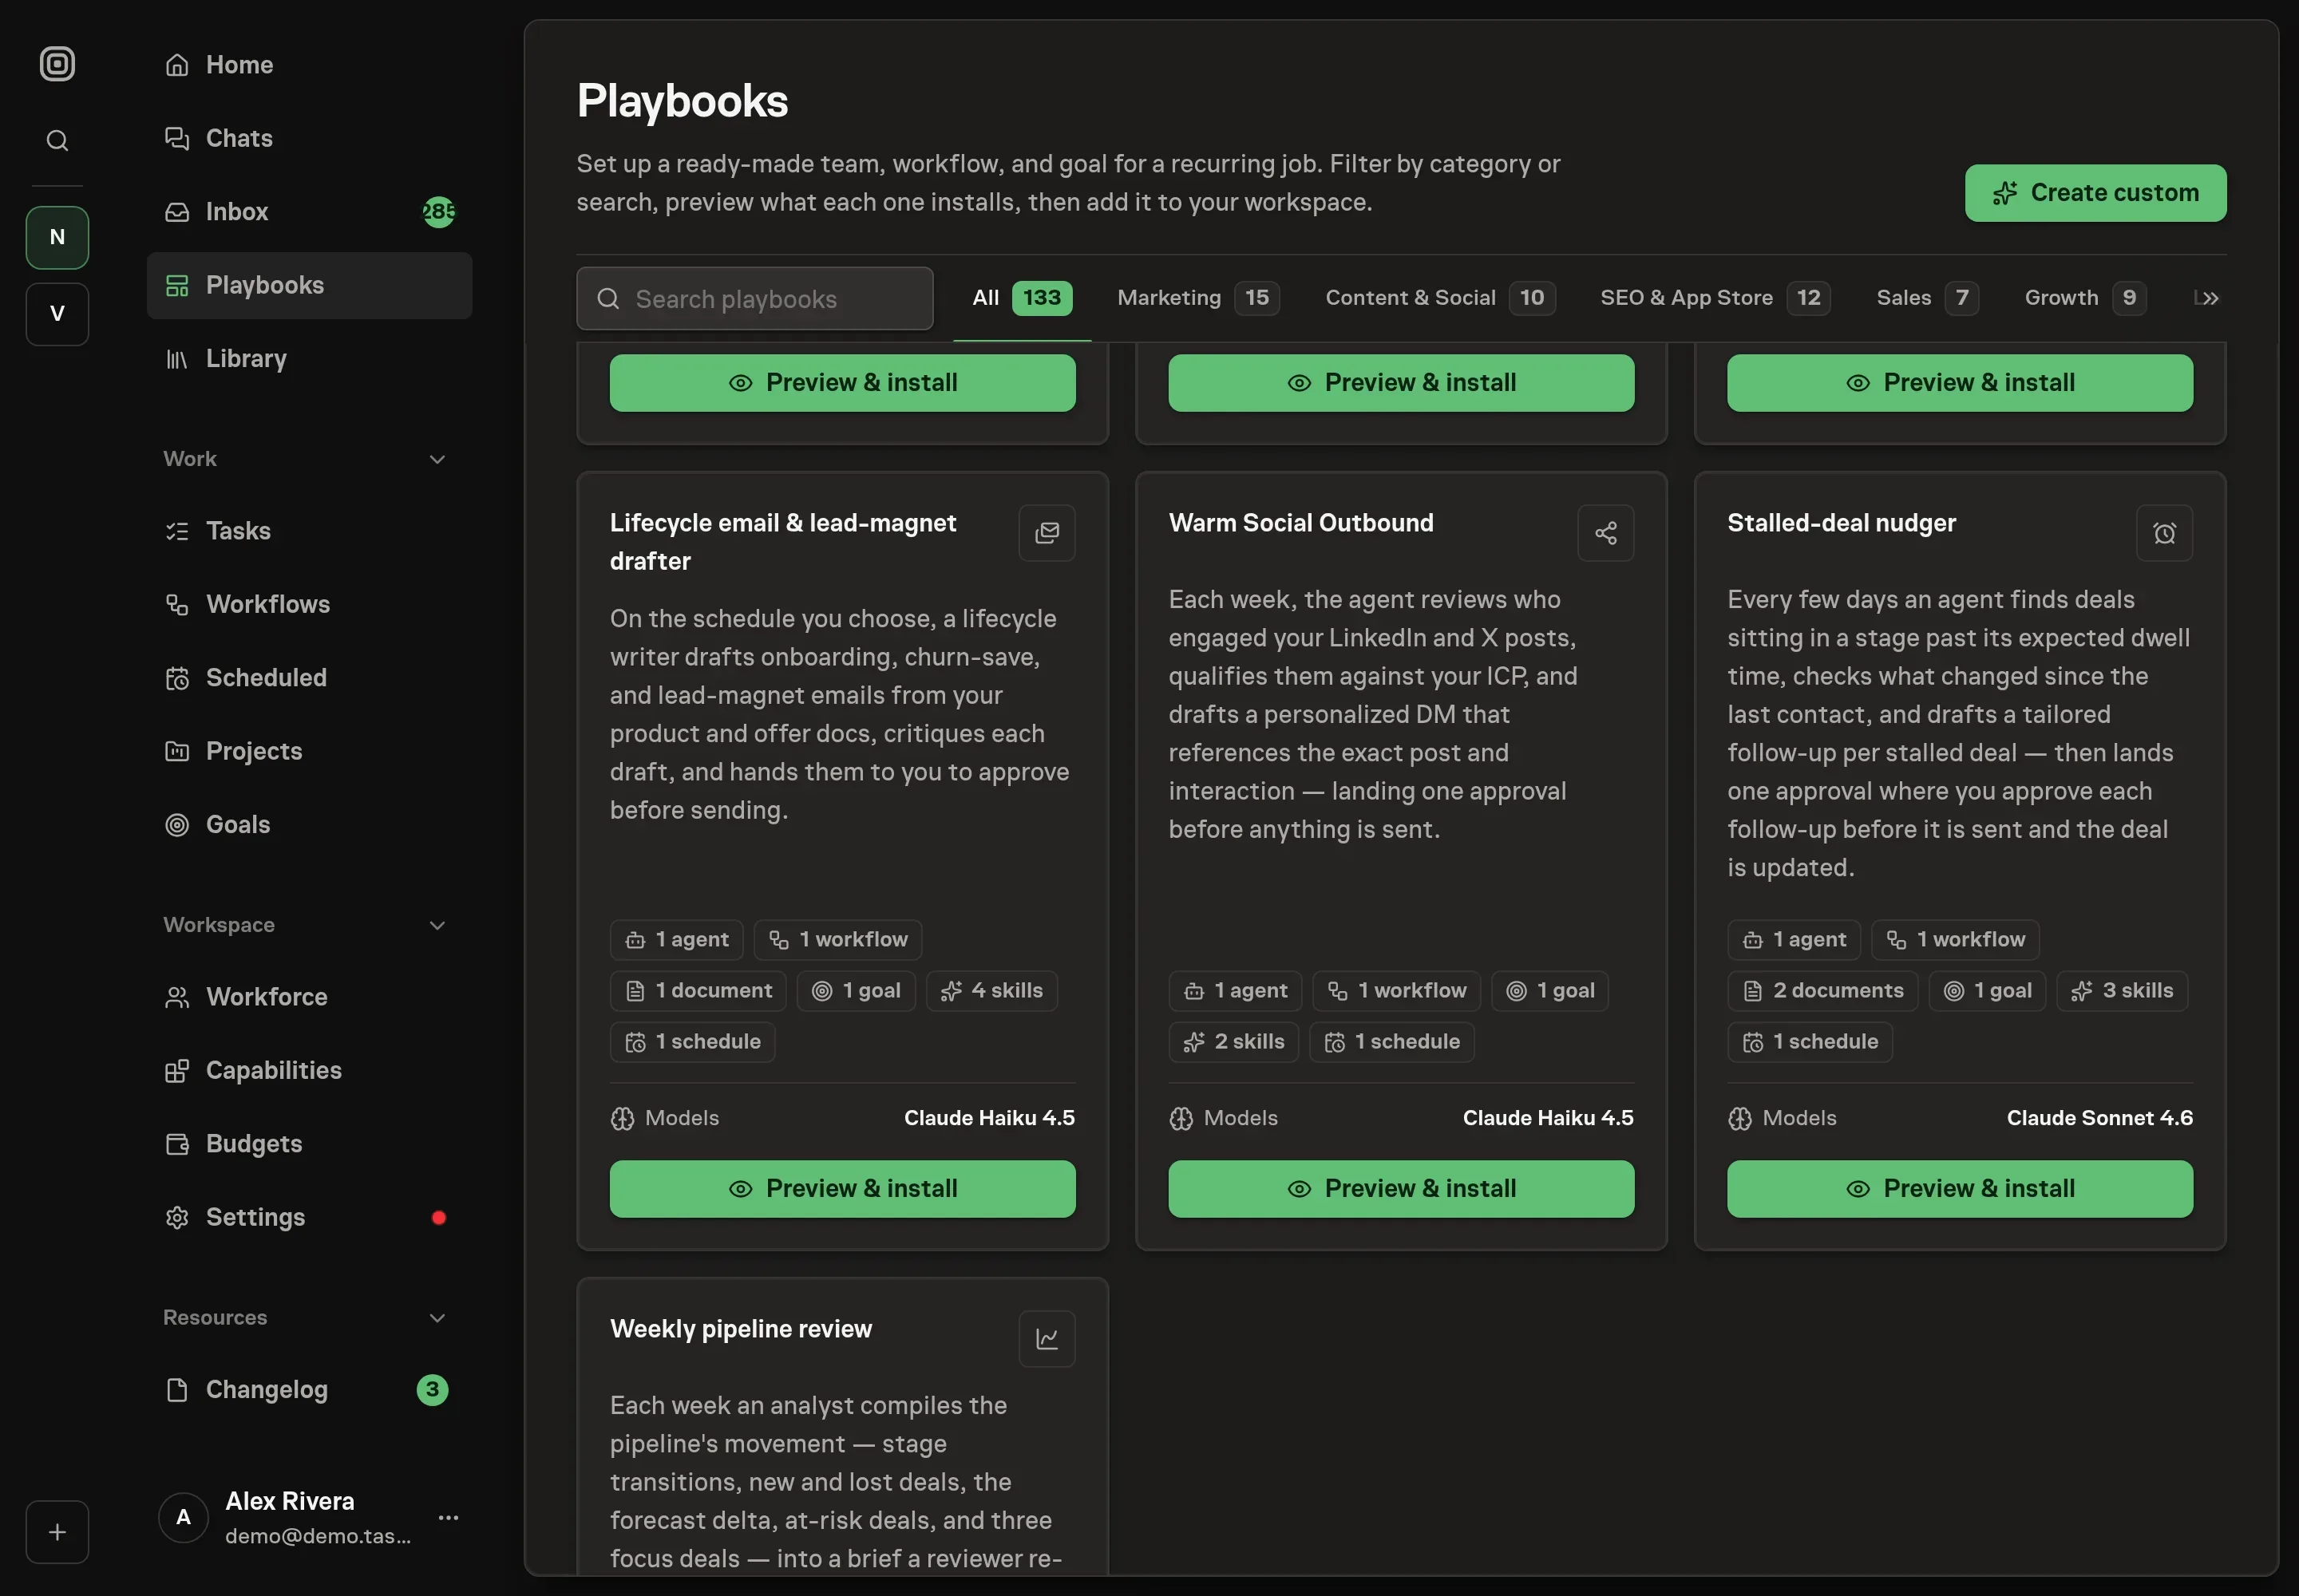The width and height of the screenshot is (2299, 1596).
Task: Switch to workspace V
Action: point(57,314)
